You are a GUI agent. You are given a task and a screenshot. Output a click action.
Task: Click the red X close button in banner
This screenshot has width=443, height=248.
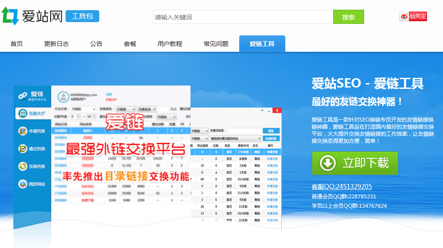pyautogui.click(x=277, y=111)
